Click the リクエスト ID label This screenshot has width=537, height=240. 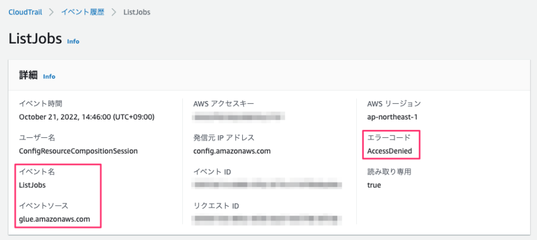[216, 206]
